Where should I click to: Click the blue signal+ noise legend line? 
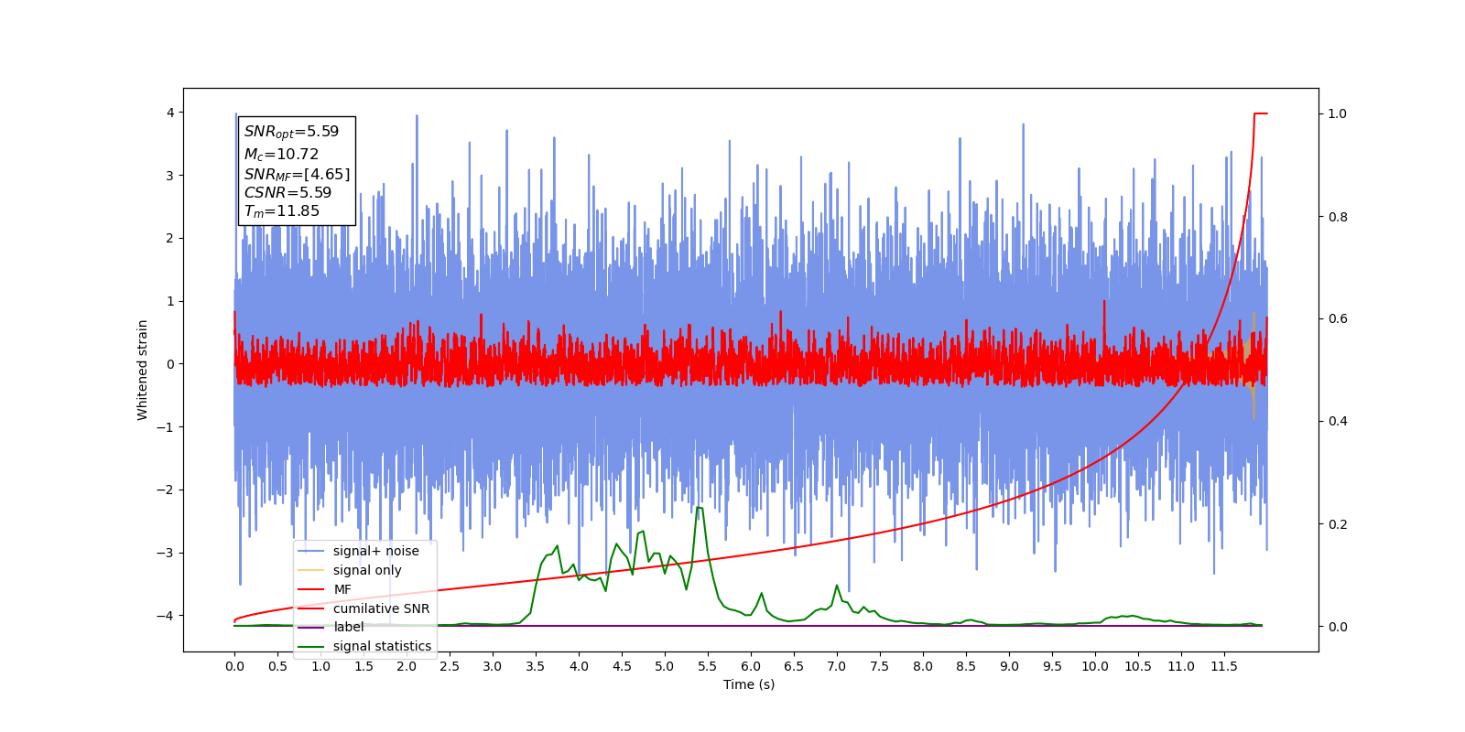point(311,551)
